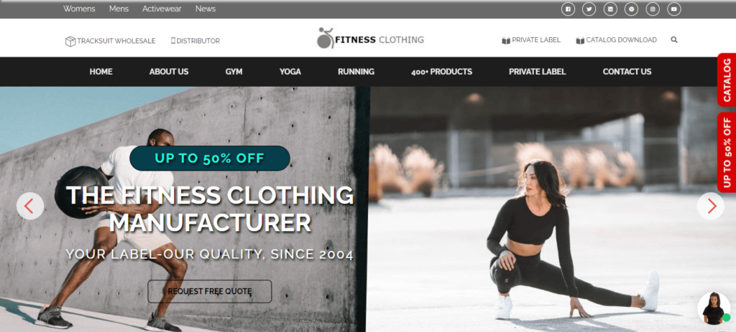Open the YouTube social icon

click(674, 9)
